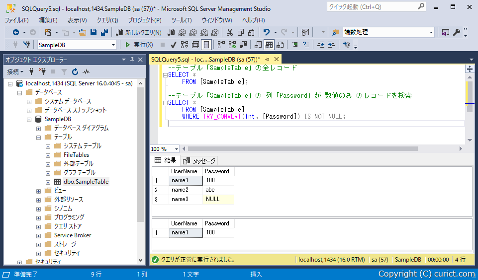The height and width of the screenshot is (280, 478).
Task: Select the 結果 results tab
Action: [x=166, y=160]
